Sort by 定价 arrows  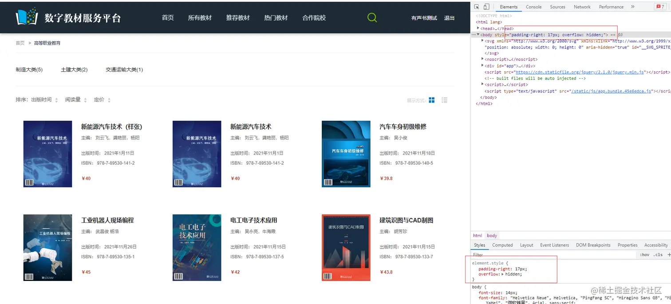click(109, 100)
